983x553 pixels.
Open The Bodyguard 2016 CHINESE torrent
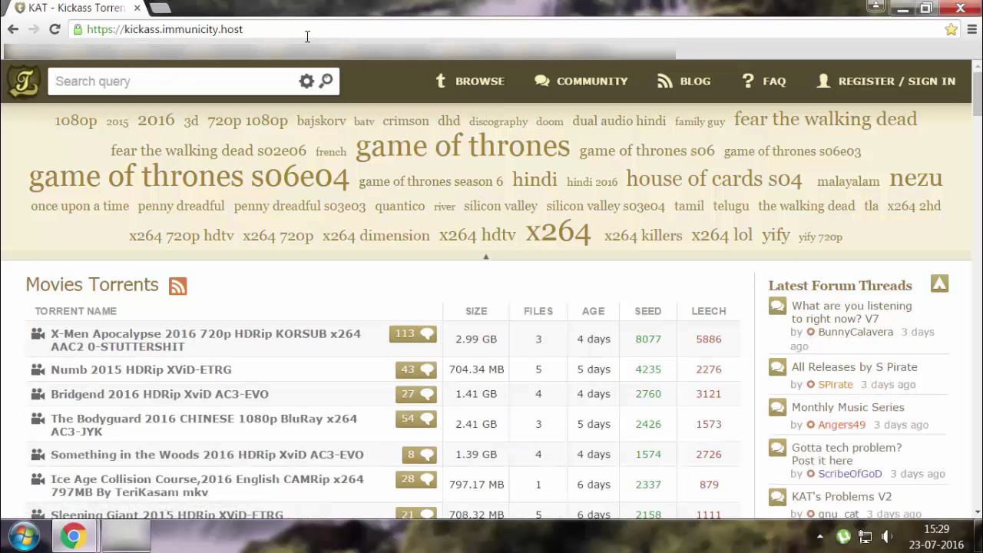204,425
